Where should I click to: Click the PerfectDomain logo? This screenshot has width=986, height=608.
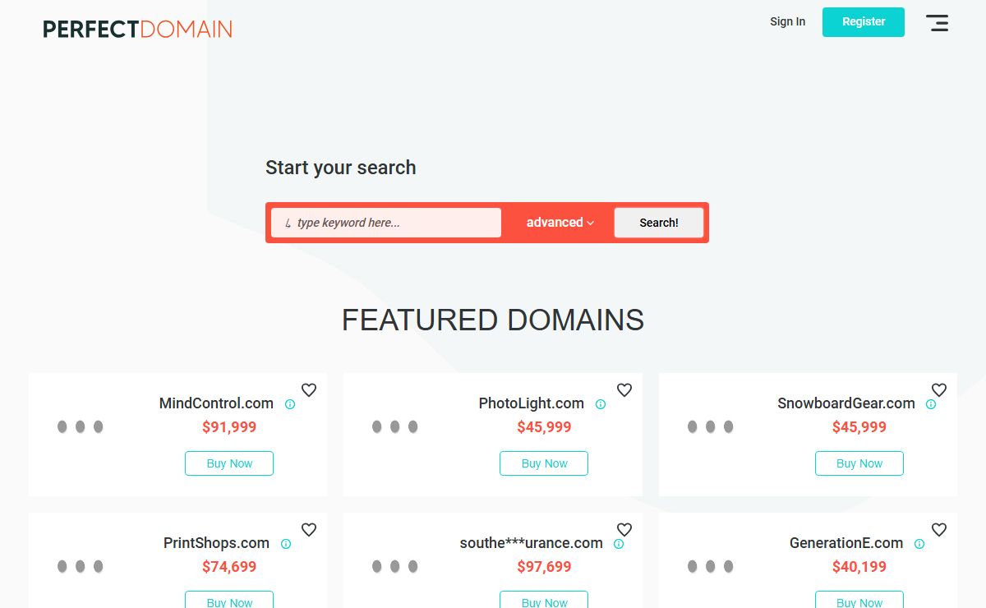pyautogui.click(x=137, y=30)
